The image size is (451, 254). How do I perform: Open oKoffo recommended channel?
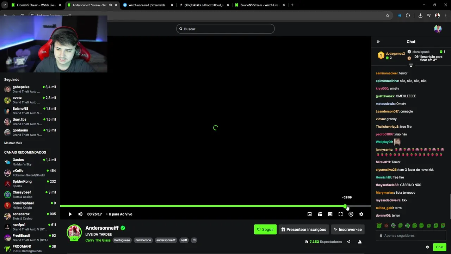point(30,173)
